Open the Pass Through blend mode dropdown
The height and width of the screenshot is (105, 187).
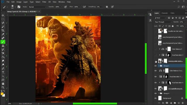coord(163,22)
